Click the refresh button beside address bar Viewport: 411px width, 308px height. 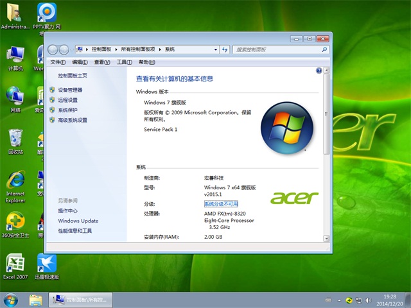225,49
